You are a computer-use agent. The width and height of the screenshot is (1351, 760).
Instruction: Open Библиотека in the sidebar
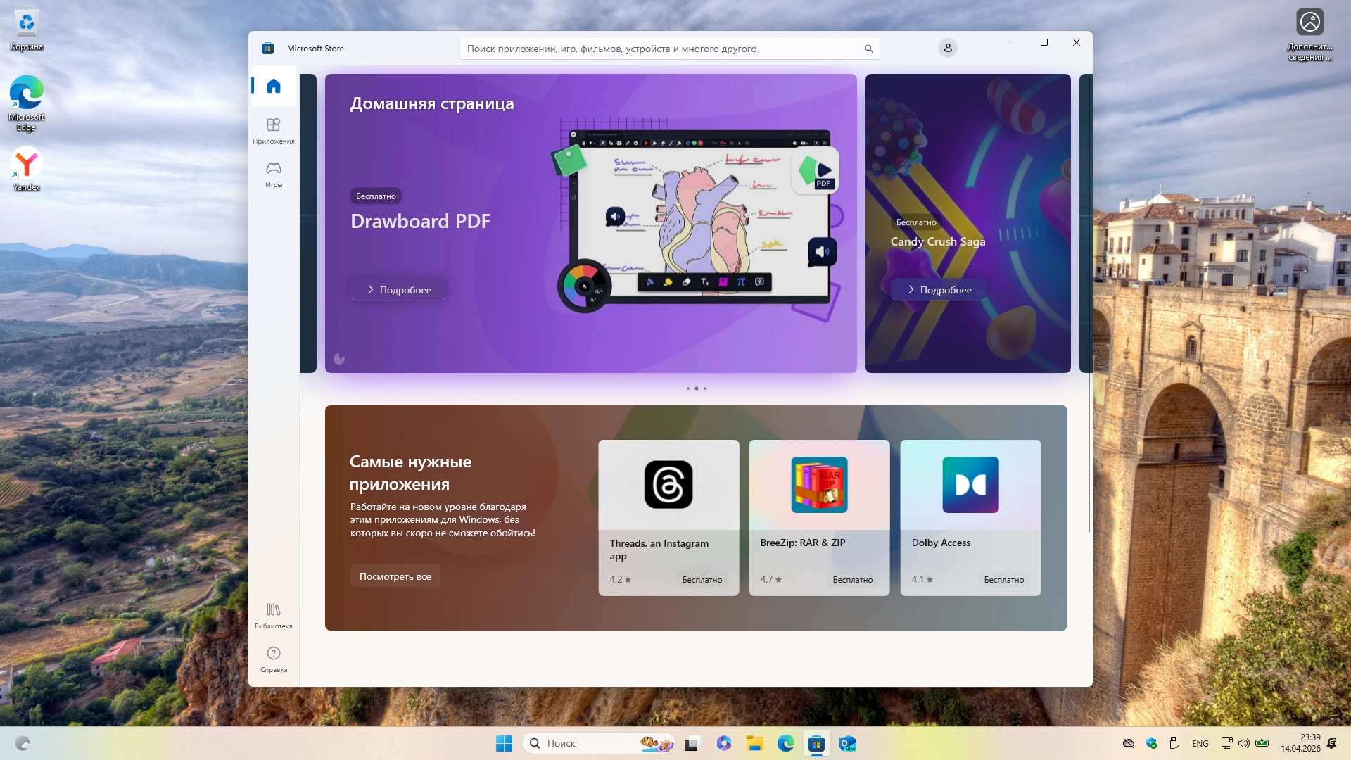tap(274, 615)
